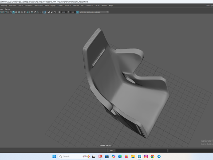
Task: Open Instagram from taskbar
Action: pyautogui.click(x=146, y=156)
